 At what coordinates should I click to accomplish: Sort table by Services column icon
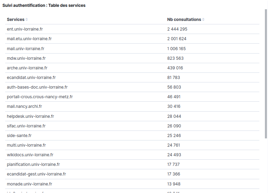click(27, 20)
